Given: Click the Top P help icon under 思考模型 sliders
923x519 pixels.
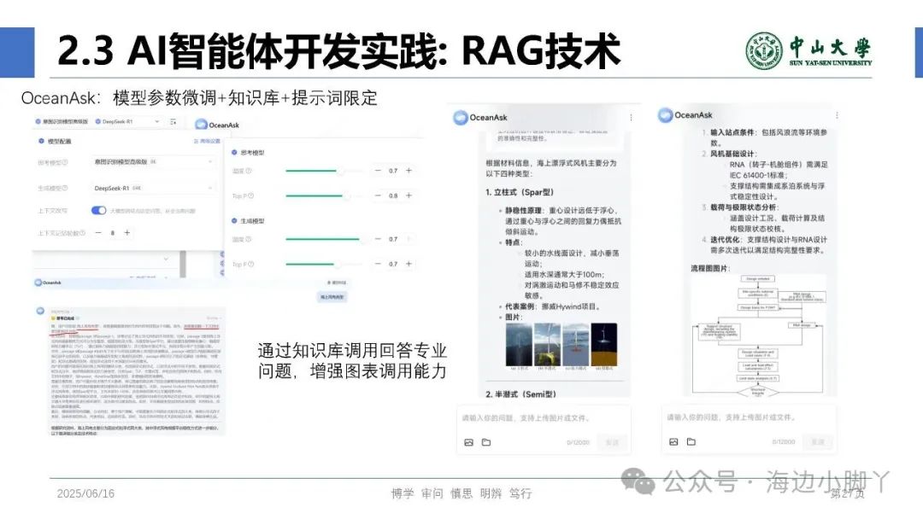Looking at the screenshot, I should pyautogui.click(x=250, y=195).
